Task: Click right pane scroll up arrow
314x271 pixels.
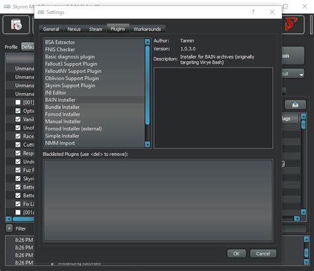Action: pyautogui.click(x=303, y=116)
